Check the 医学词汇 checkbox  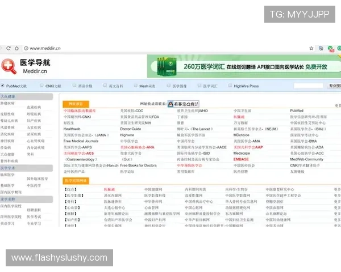(x=199, y=86)
